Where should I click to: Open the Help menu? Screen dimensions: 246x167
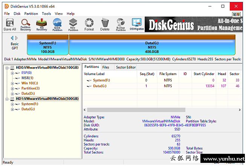70,14
